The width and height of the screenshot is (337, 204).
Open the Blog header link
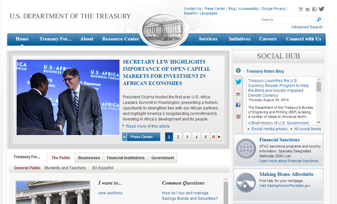(x=232, y=9)
